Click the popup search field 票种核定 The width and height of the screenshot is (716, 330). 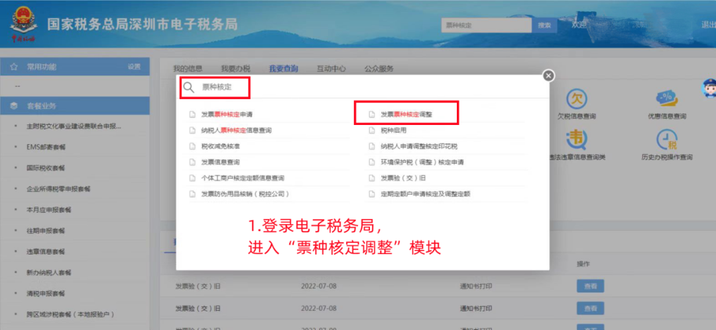pos(217,87)
